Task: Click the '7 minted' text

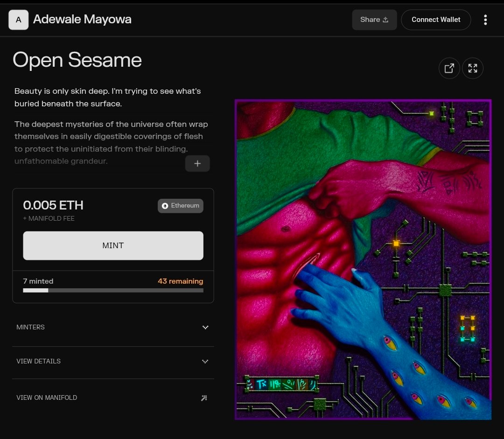Action: [x=38, y=281]
